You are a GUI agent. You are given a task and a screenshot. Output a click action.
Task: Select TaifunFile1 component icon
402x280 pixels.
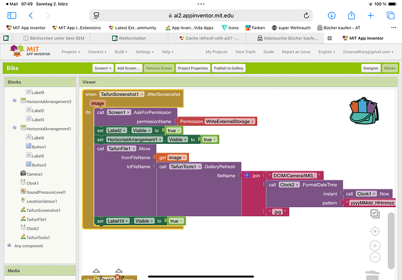point(23,219)
